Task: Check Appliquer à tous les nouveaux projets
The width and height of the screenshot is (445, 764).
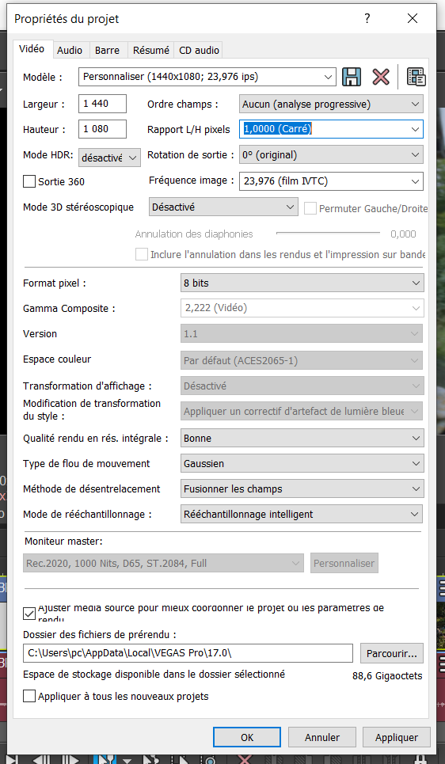Action: coord(29,696)
